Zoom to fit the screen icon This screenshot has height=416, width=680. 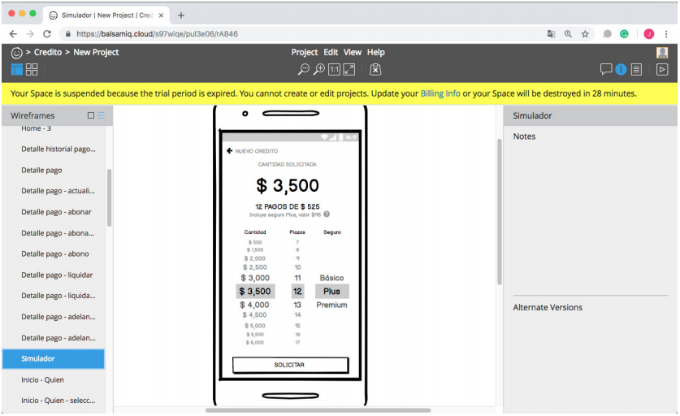point(349,69)
